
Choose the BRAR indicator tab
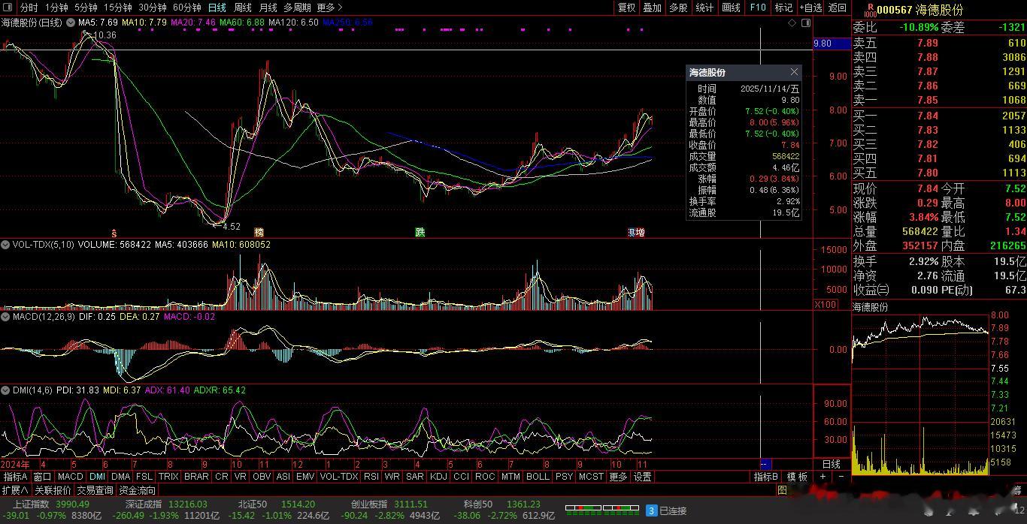196,477
